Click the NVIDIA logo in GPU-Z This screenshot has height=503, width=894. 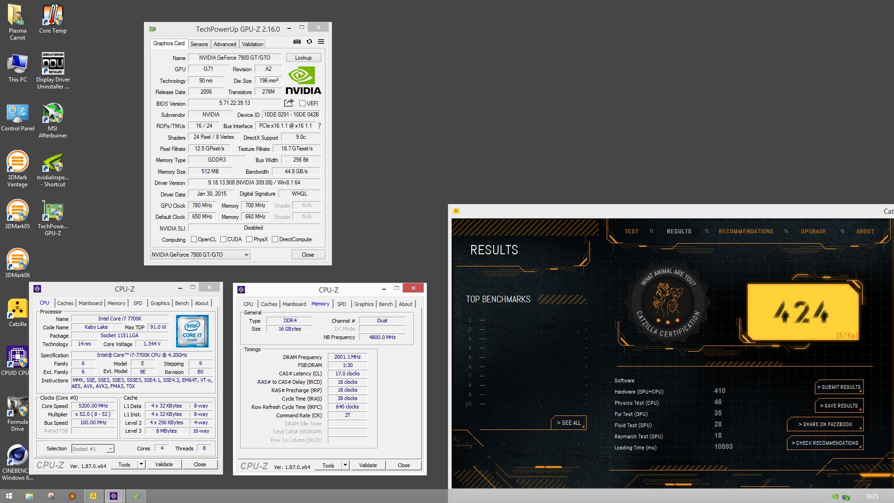pos(304,81)
